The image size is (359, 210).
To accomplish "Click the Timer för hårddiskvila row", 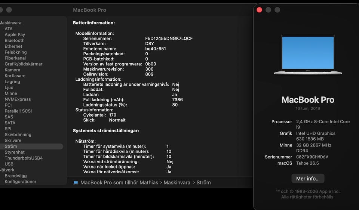I will pos(127,151).
